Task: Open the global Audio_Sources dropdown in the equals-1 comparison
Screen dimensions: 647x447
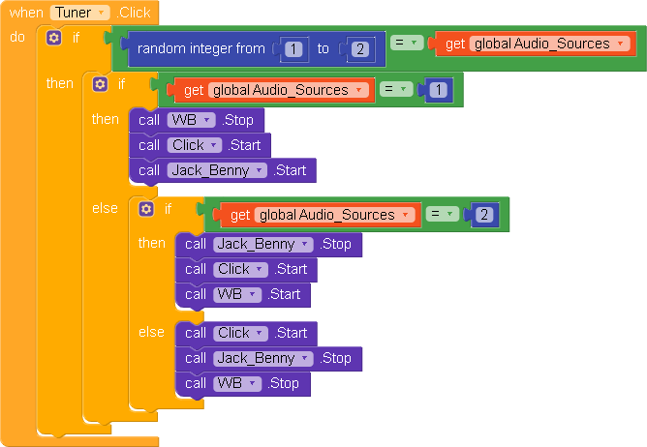Action: coord(289,90)
